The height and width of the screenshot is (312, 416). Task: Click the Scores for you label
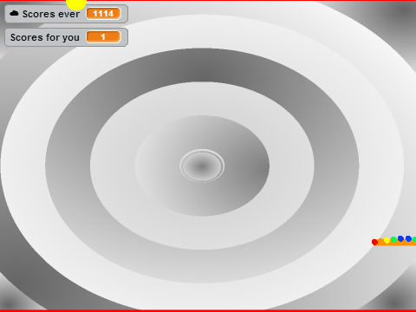[x=45, y=37]
